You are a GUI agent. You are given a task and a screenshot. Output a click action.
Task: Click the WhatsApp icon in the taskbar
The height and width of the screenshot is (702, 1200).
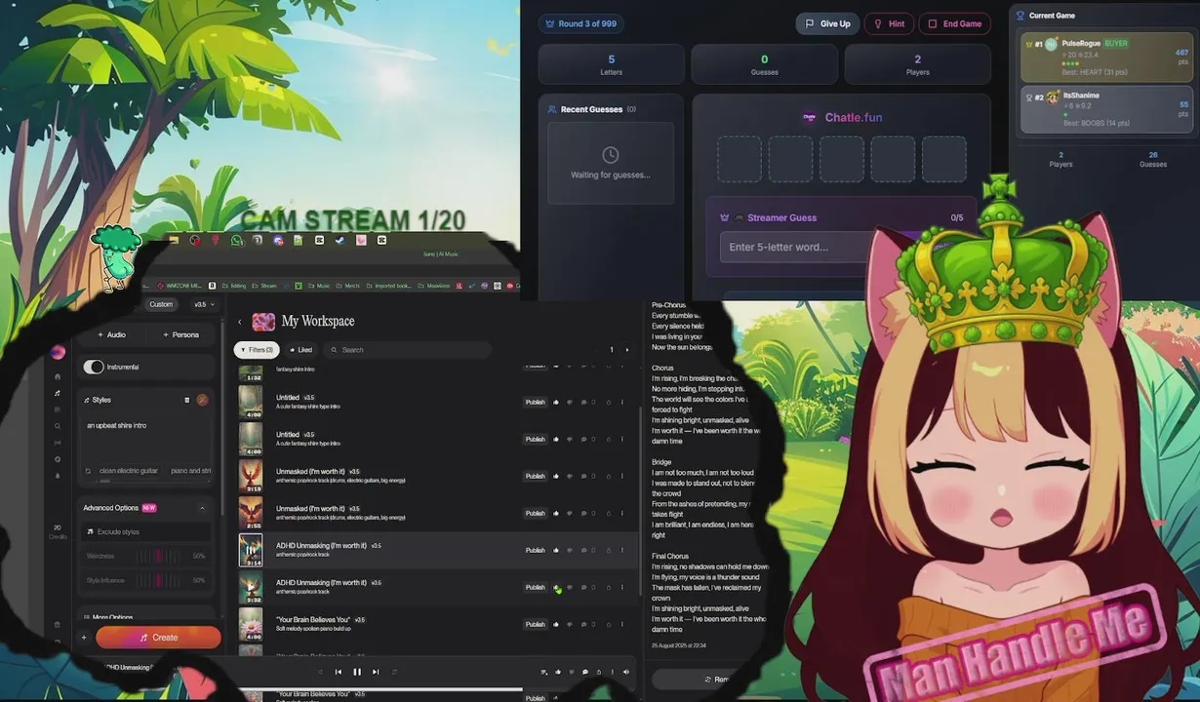[236, 240]
